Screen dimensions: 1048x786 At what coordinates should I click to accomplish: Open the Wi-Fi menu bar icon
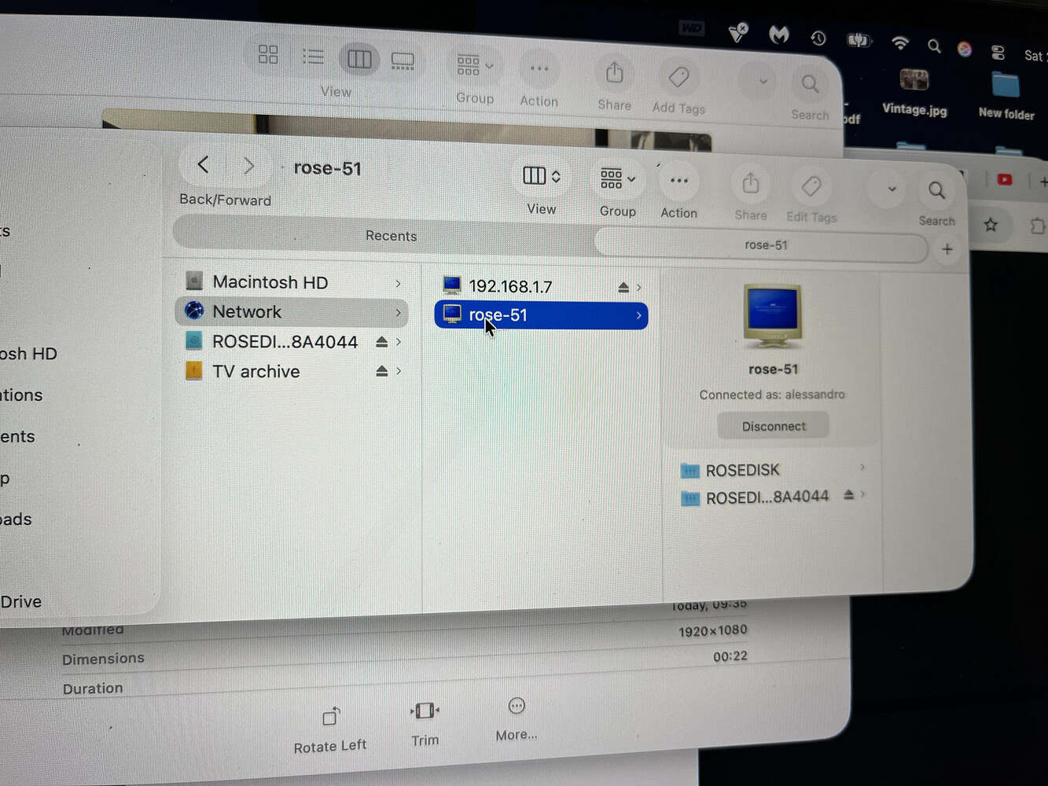(899, 42)
